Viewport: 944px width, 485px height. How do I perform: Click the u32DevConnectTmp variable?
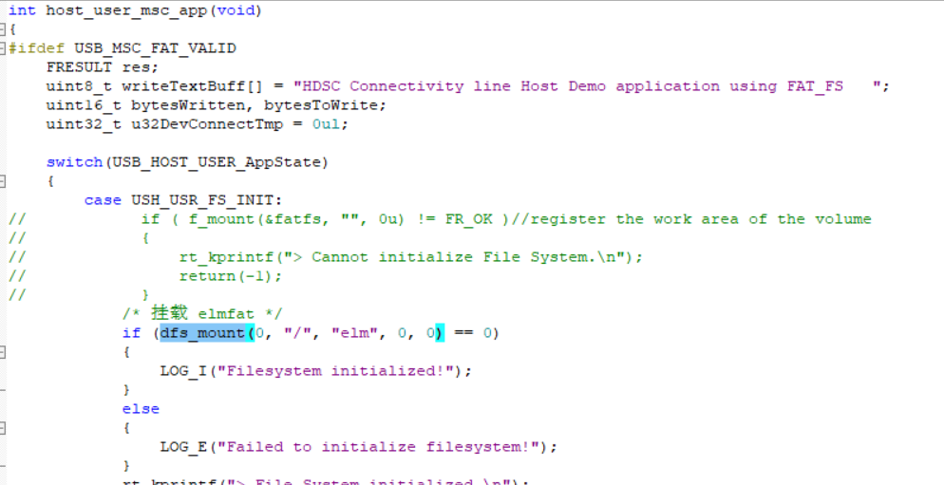click(206, 124)
